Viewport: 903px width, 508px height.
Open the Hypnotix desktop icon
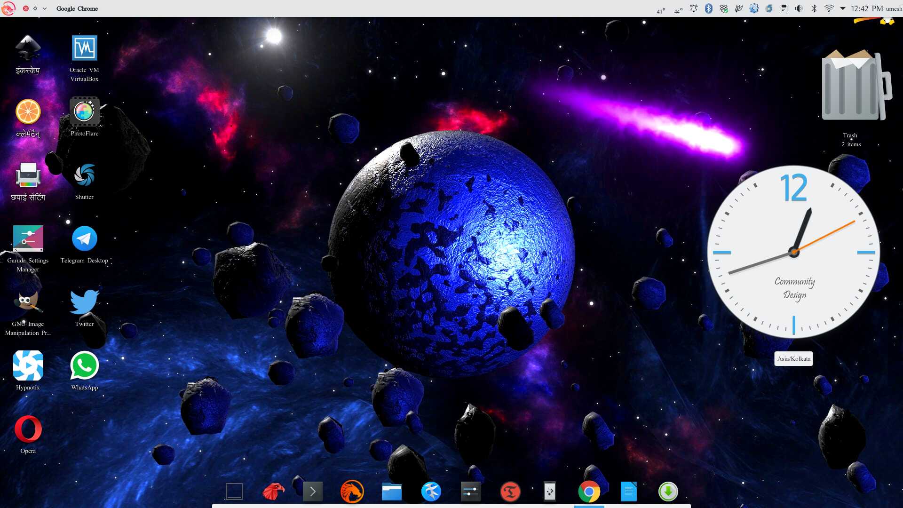point(28,366)
